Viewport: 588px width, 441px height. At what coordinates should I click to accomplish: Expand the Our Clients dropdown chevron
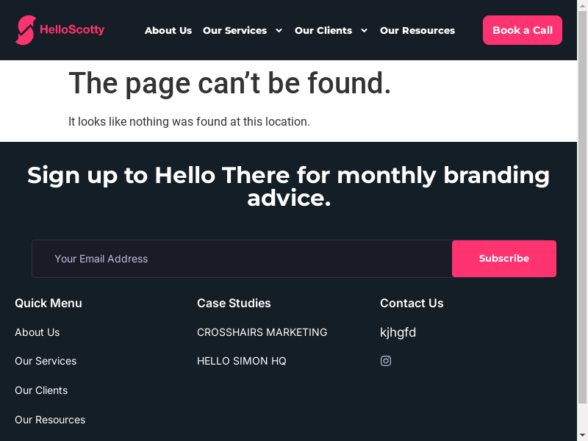click(364, 31)
